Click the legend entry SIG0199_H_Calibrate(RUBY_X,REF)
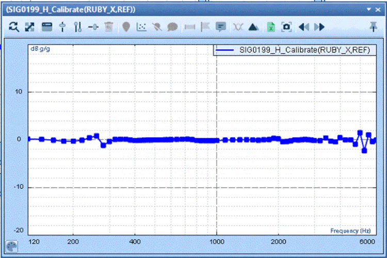The width and height of the screenshot is (387, 258). pos(295,50)
